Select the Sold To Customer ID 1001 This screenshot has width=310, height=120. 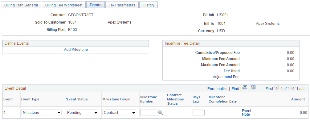[x=72, y=22]
